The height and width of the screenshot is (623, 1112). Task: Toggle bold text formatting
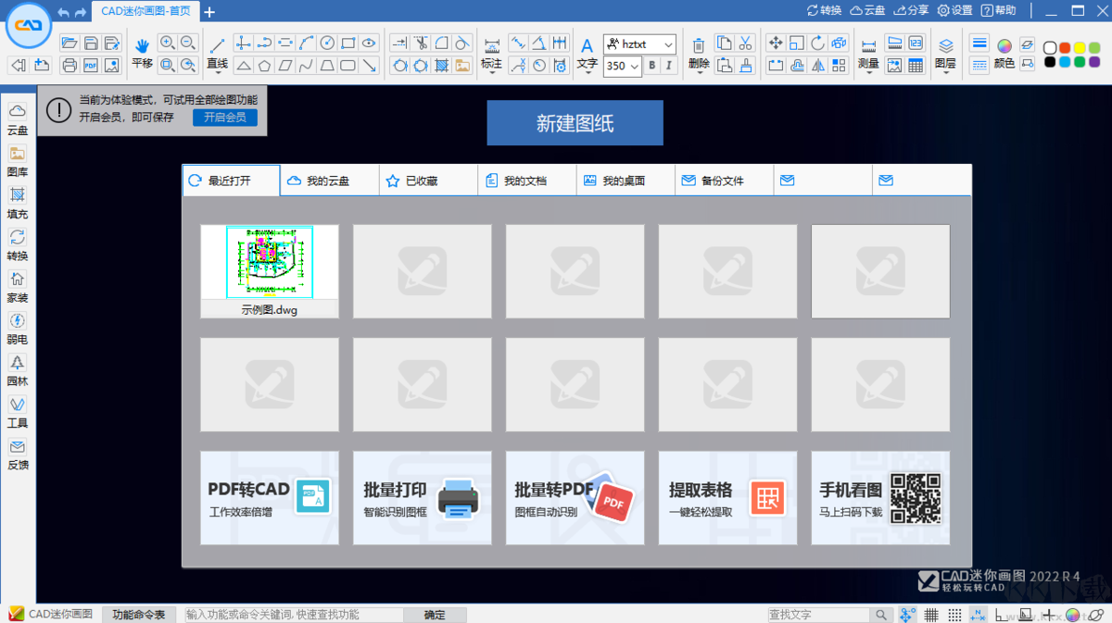(x=654, y=66)
